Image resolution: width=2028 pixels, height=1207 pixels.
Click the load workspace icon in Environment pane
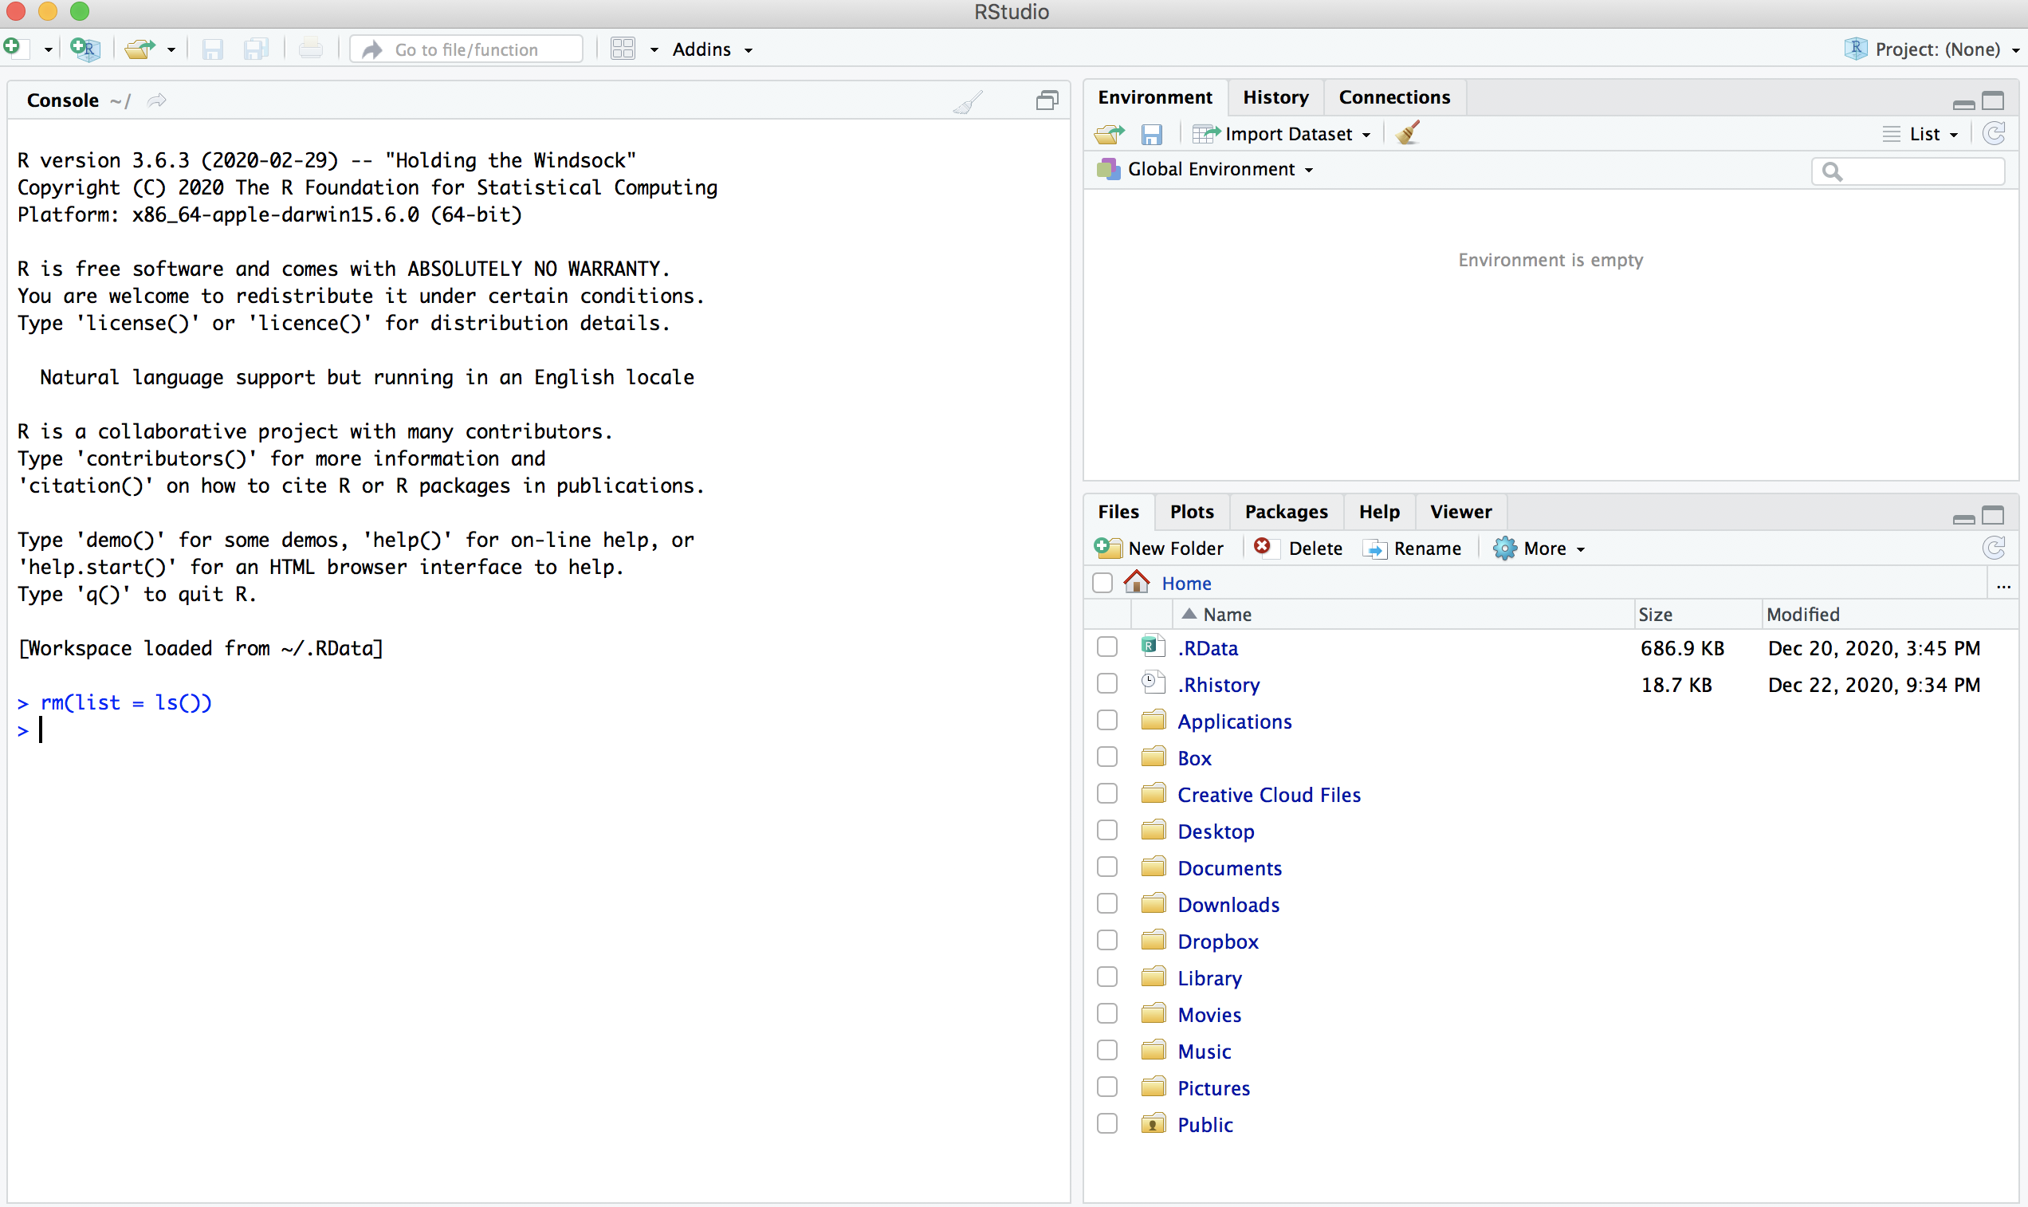[x=1109, y=134]
